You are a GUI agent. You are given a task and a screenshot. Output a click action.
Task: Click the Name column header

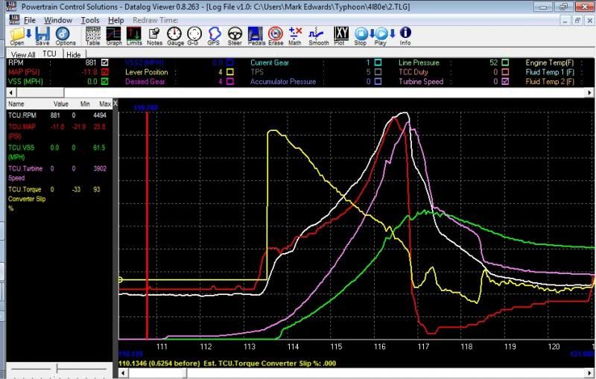click(x=16, y=103)
